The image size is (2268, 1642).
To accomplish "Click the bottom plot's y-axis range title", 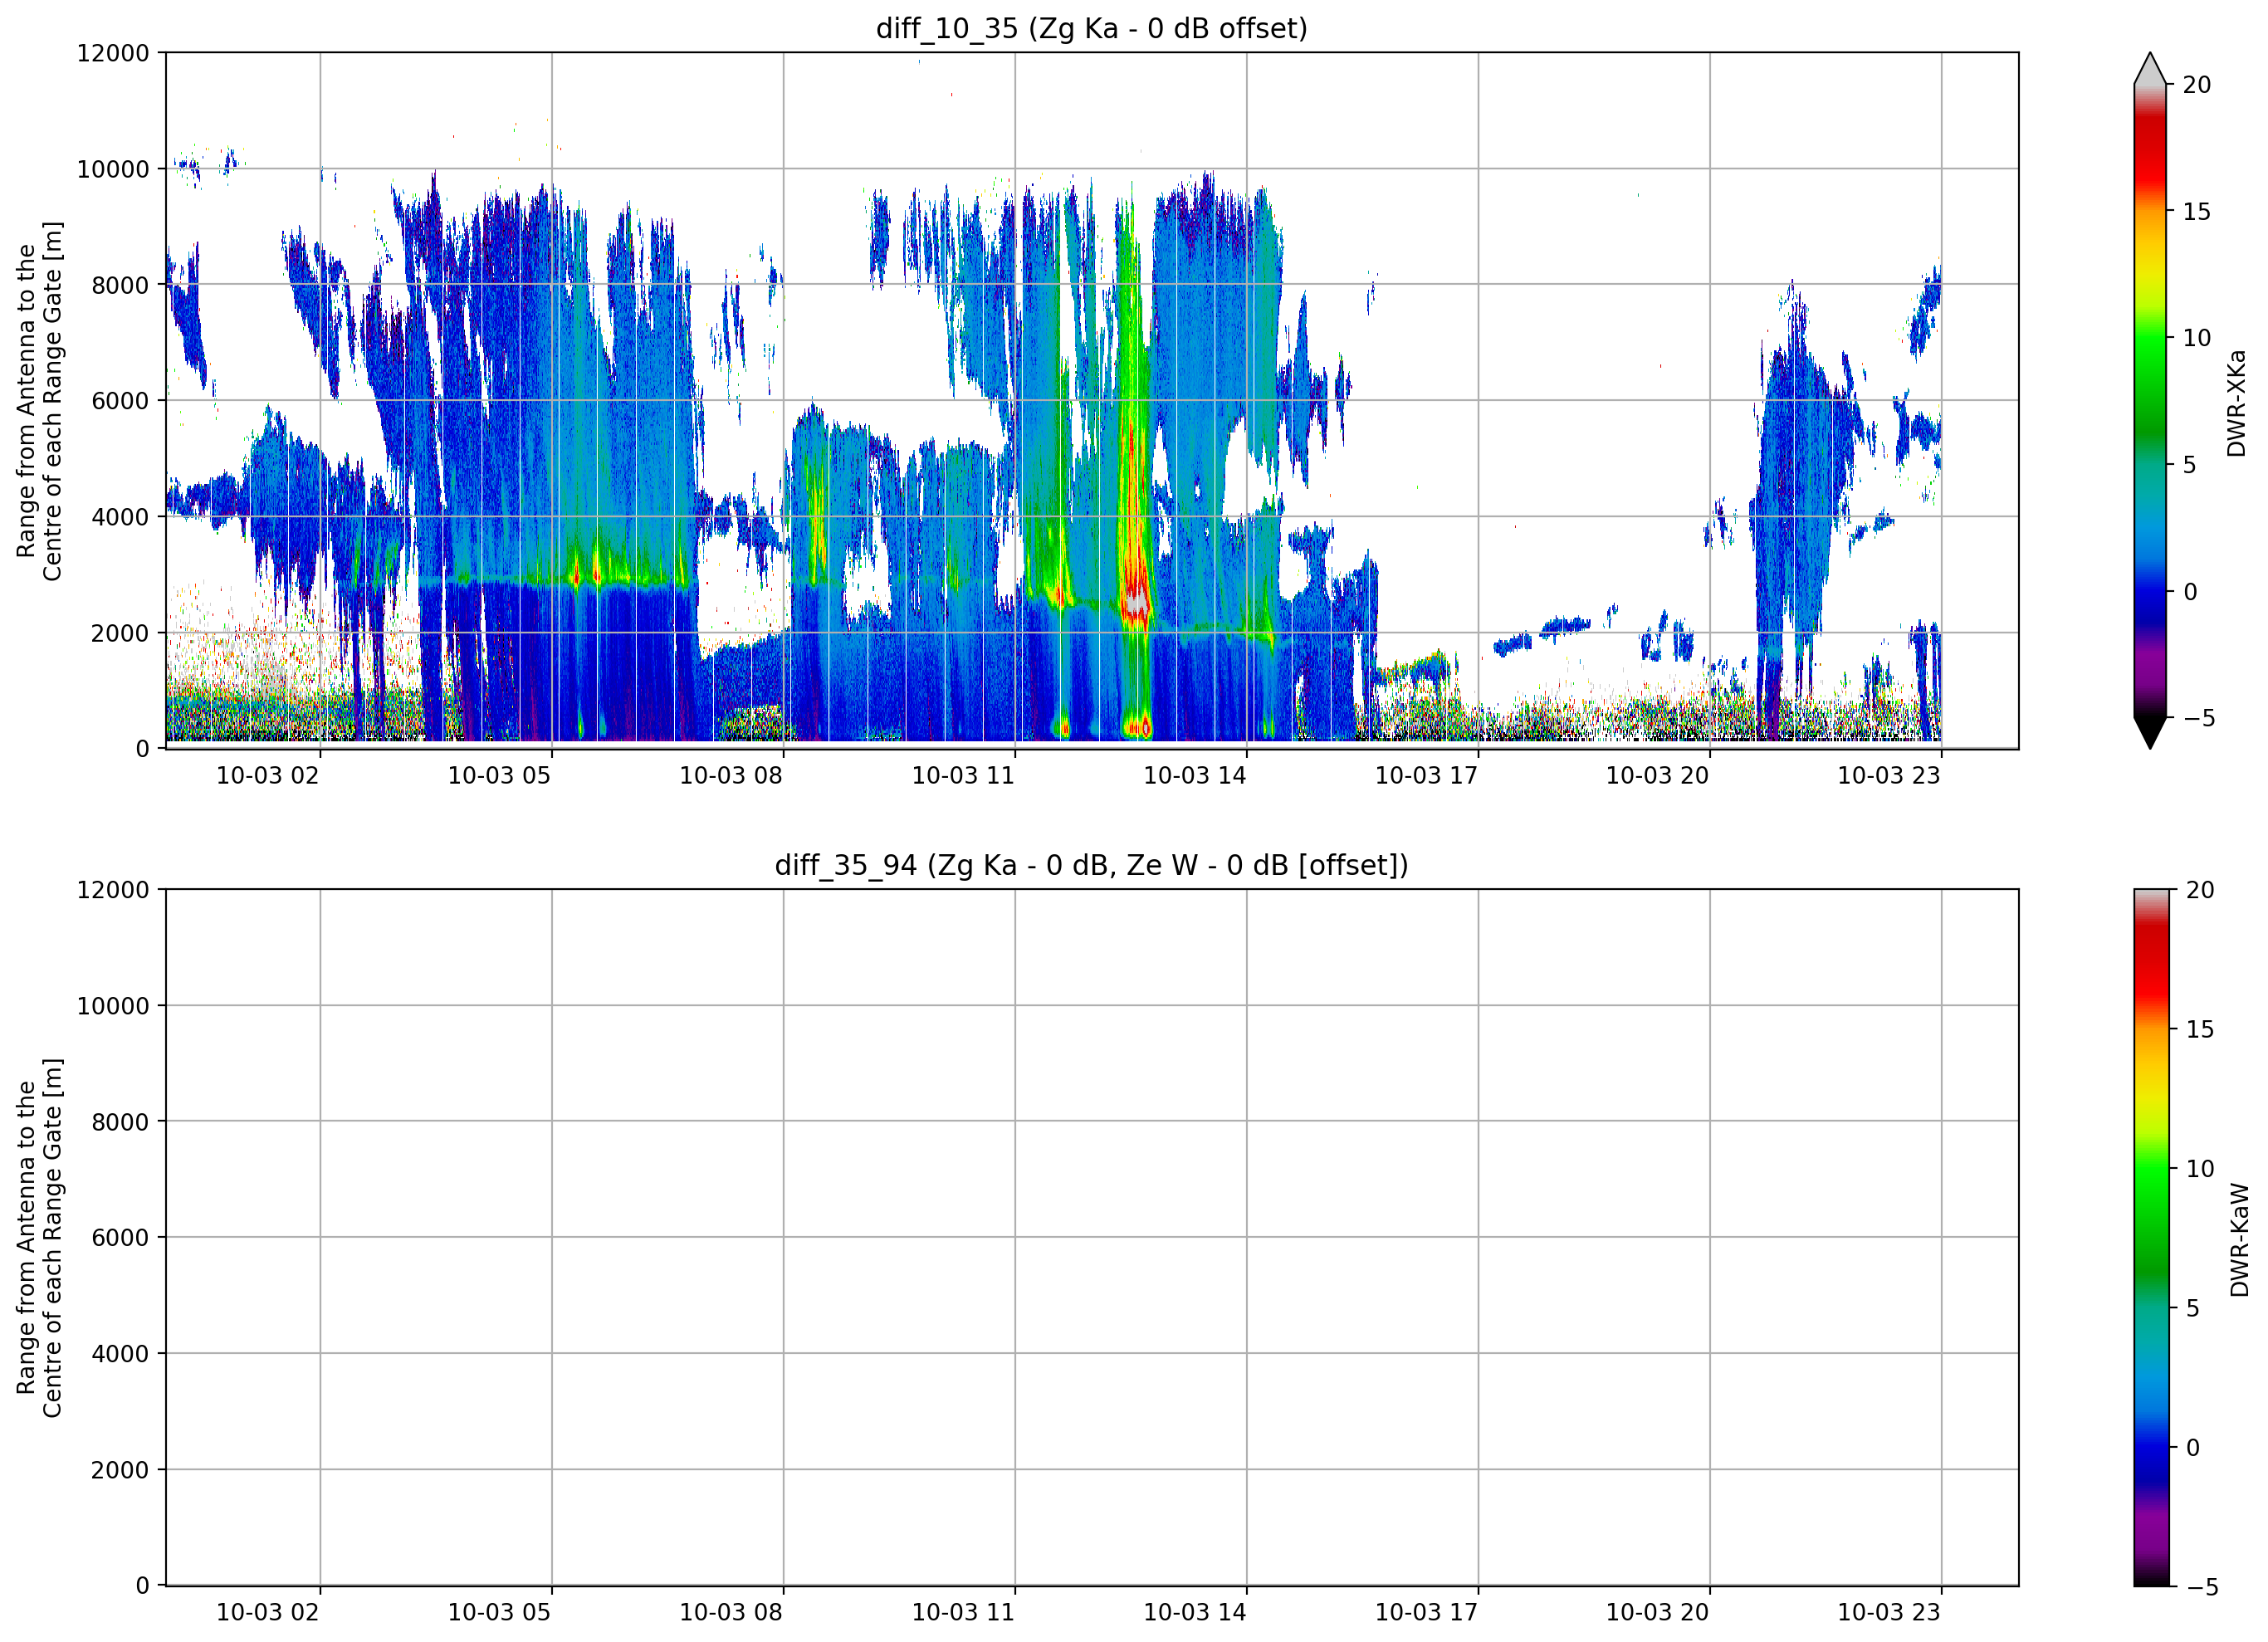I will click(x=39, y=1238).
